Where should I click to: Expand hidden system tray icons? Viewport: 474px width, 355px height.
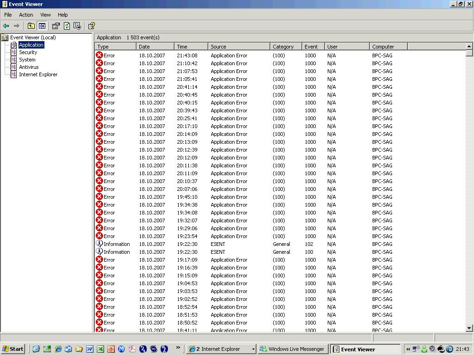tap(408, 349)
